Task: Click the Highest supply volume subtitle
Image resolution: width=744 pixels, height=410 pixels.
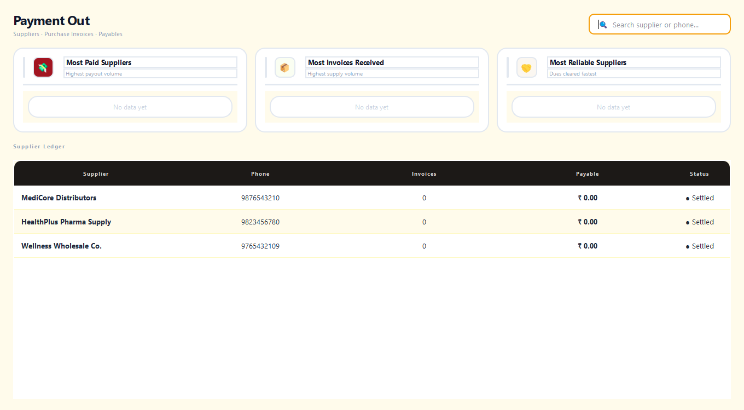Action: pos(335,73)
